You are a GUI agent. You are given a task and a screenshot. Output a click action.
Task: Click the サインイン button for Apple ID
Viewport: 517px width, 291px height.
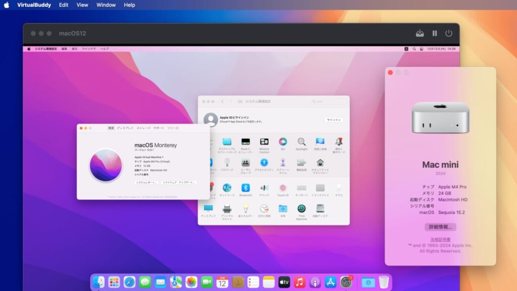pyautogui.click(x=334, y=120)
